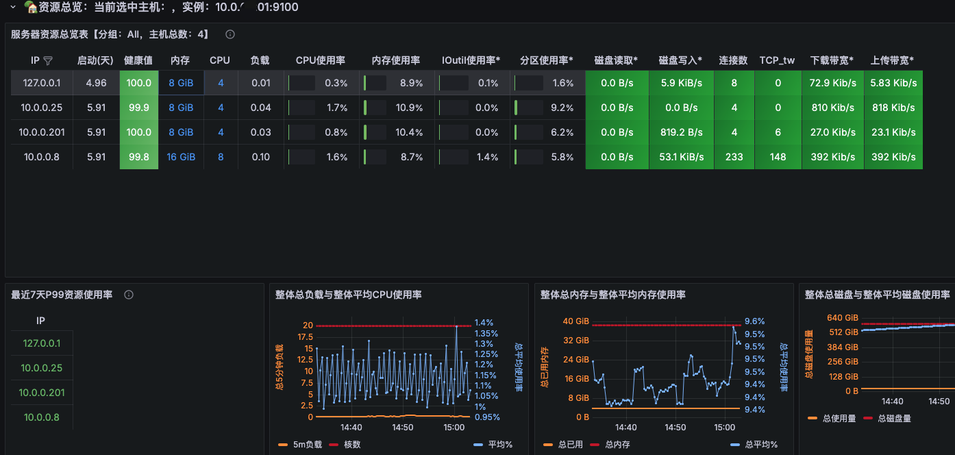Click the 233 connections cell
The width and height of the screenshot is (955, 455).
pyautogui.click(x=734, y=157)
